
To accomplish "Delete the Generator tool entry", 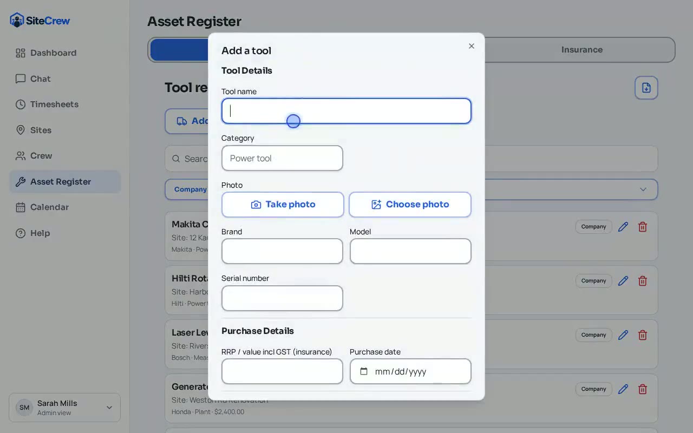I will tap(643, 389).
